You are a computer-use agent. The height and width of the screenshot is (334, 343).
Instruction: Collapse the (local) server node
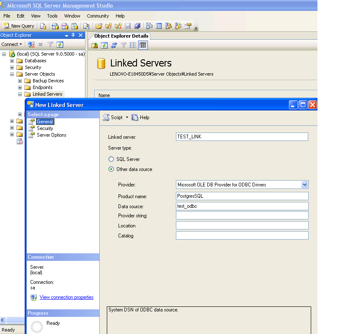(4, 54)
